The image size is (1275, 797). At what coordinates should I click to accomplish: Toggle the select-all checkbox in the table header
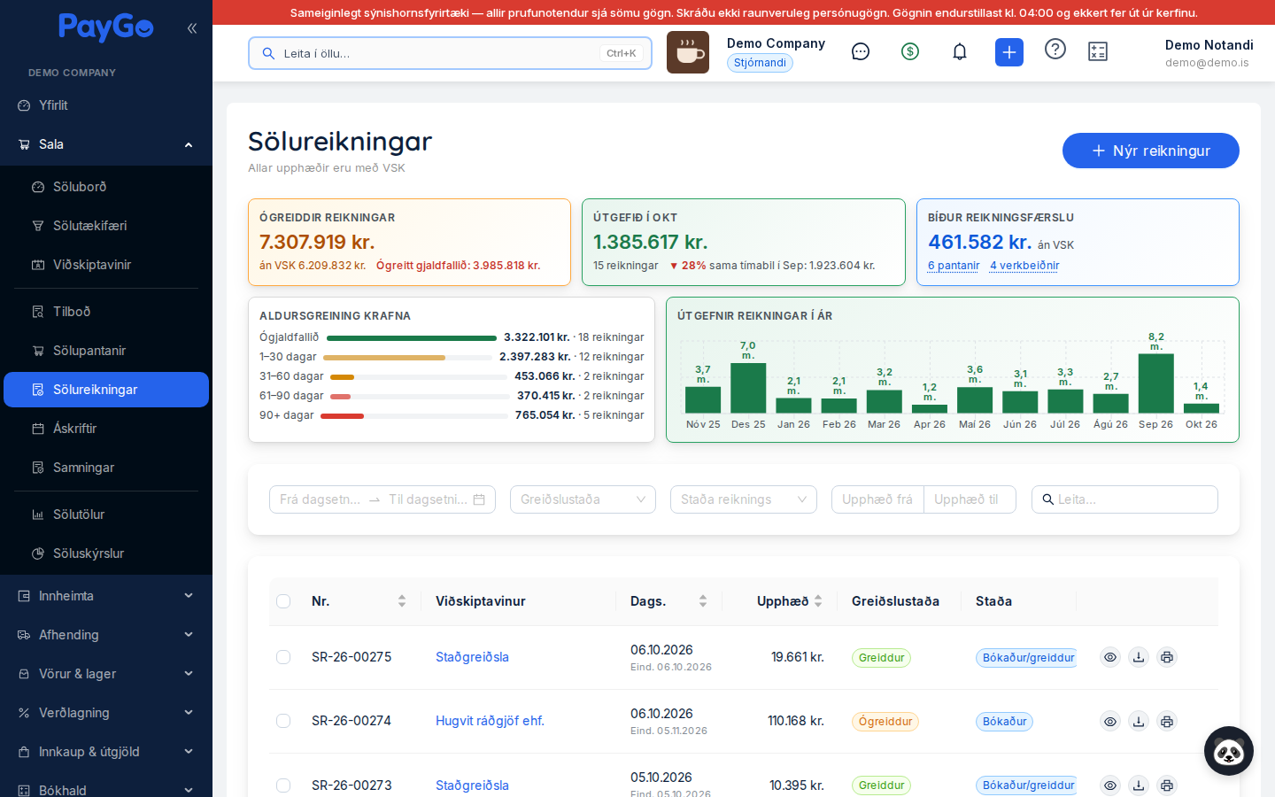coord(283,601)
